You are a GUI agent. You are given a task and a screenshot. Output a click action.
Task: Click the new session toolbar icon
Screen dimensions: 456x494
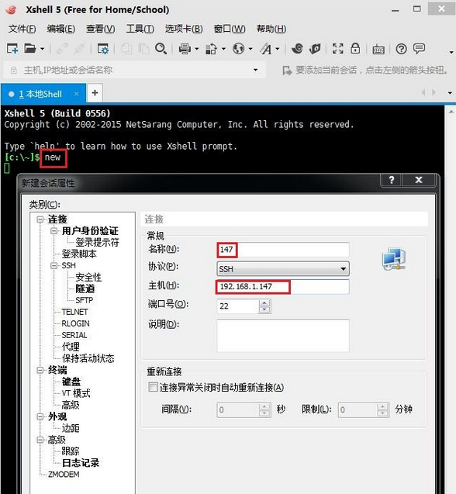click(12, 49)
